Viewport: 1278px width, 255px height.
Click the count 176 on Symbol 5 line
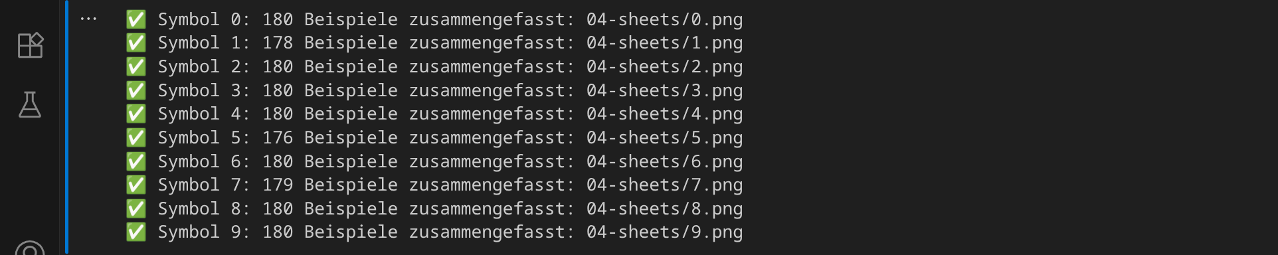278,138
